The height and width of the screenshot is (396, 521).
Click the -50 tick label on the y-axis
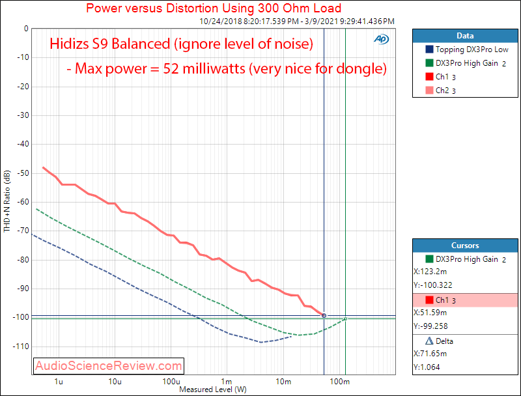[x=23, y=173]
